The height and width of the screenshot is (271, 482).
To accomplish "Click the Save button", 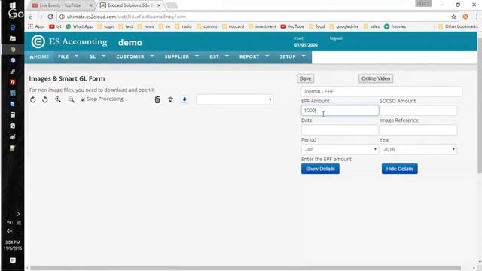I will coord(305,78).
